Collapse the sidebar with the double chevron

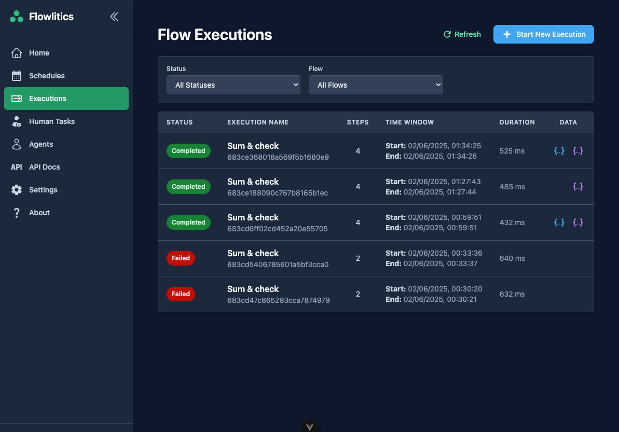[x=114, y=17]
